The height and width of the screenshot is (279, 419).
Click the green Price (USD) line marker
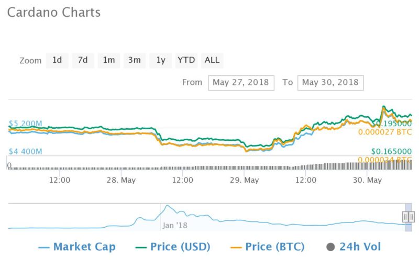tap(141, 248)
